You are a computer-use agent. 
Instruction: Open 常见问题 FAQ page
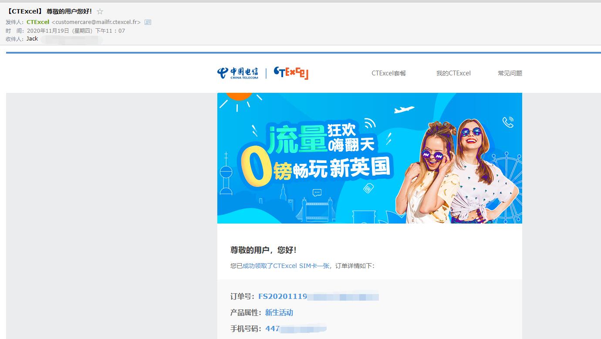(x=510, y=73)
